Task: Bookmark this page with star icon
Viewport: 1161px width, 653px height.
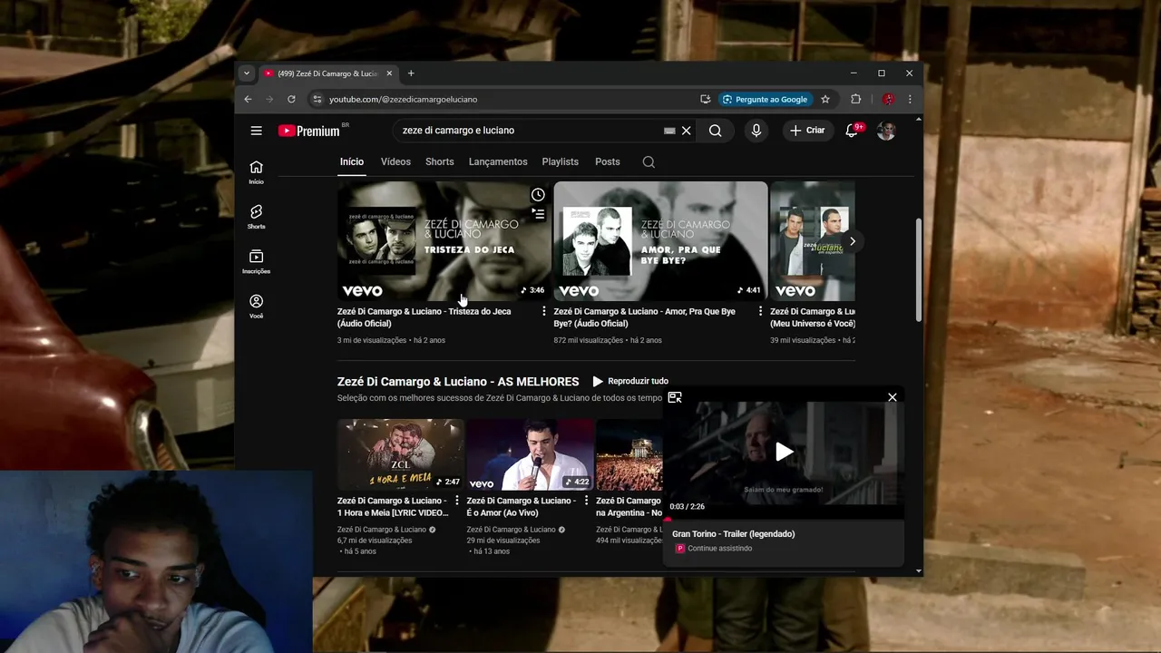Action: (x=825, y=99)
